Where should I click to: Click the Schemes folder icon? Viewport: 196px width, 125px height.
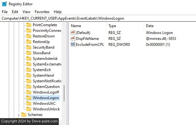point(24,115)
